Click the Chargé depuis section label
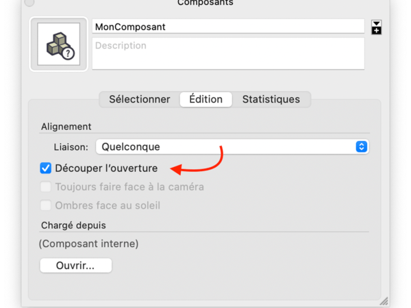This screenshot has height=308, width=411. (73, 224)
